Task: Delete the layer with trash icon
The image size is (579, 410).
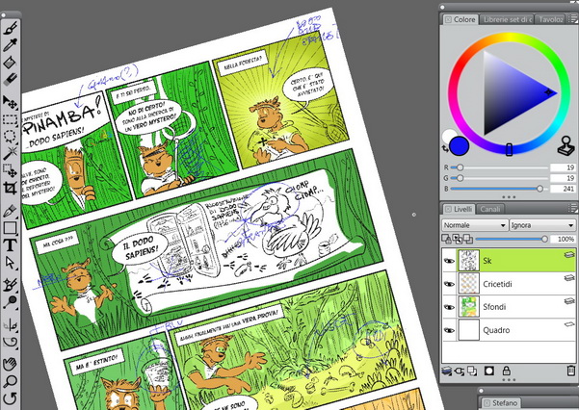Action: (571, 371)
